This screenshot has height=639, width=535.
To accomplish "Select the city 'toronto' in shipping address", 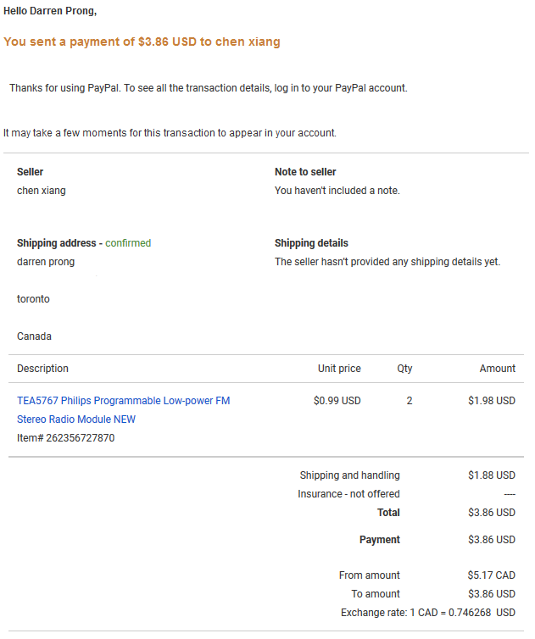I will [x=33, y=299].
